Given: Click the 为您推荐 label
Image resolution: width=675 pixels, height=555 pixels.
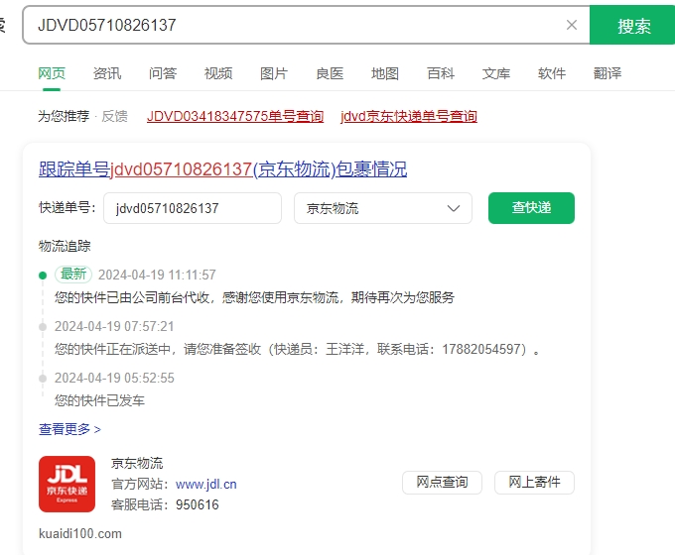Looking at the screenshot, I should [64, 116].
